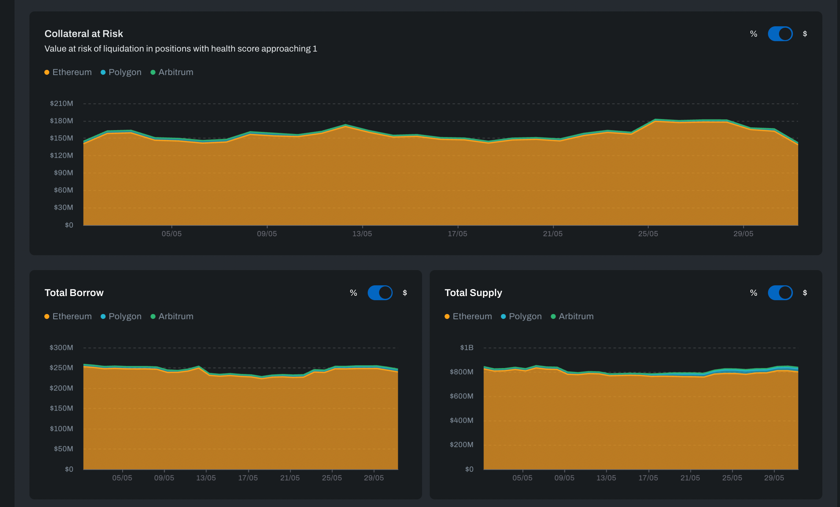Image resolution: width=840 pixels, height=507 pixels.
Task: Click the Collateral at Risk title
Action: (x=84, y=34)
